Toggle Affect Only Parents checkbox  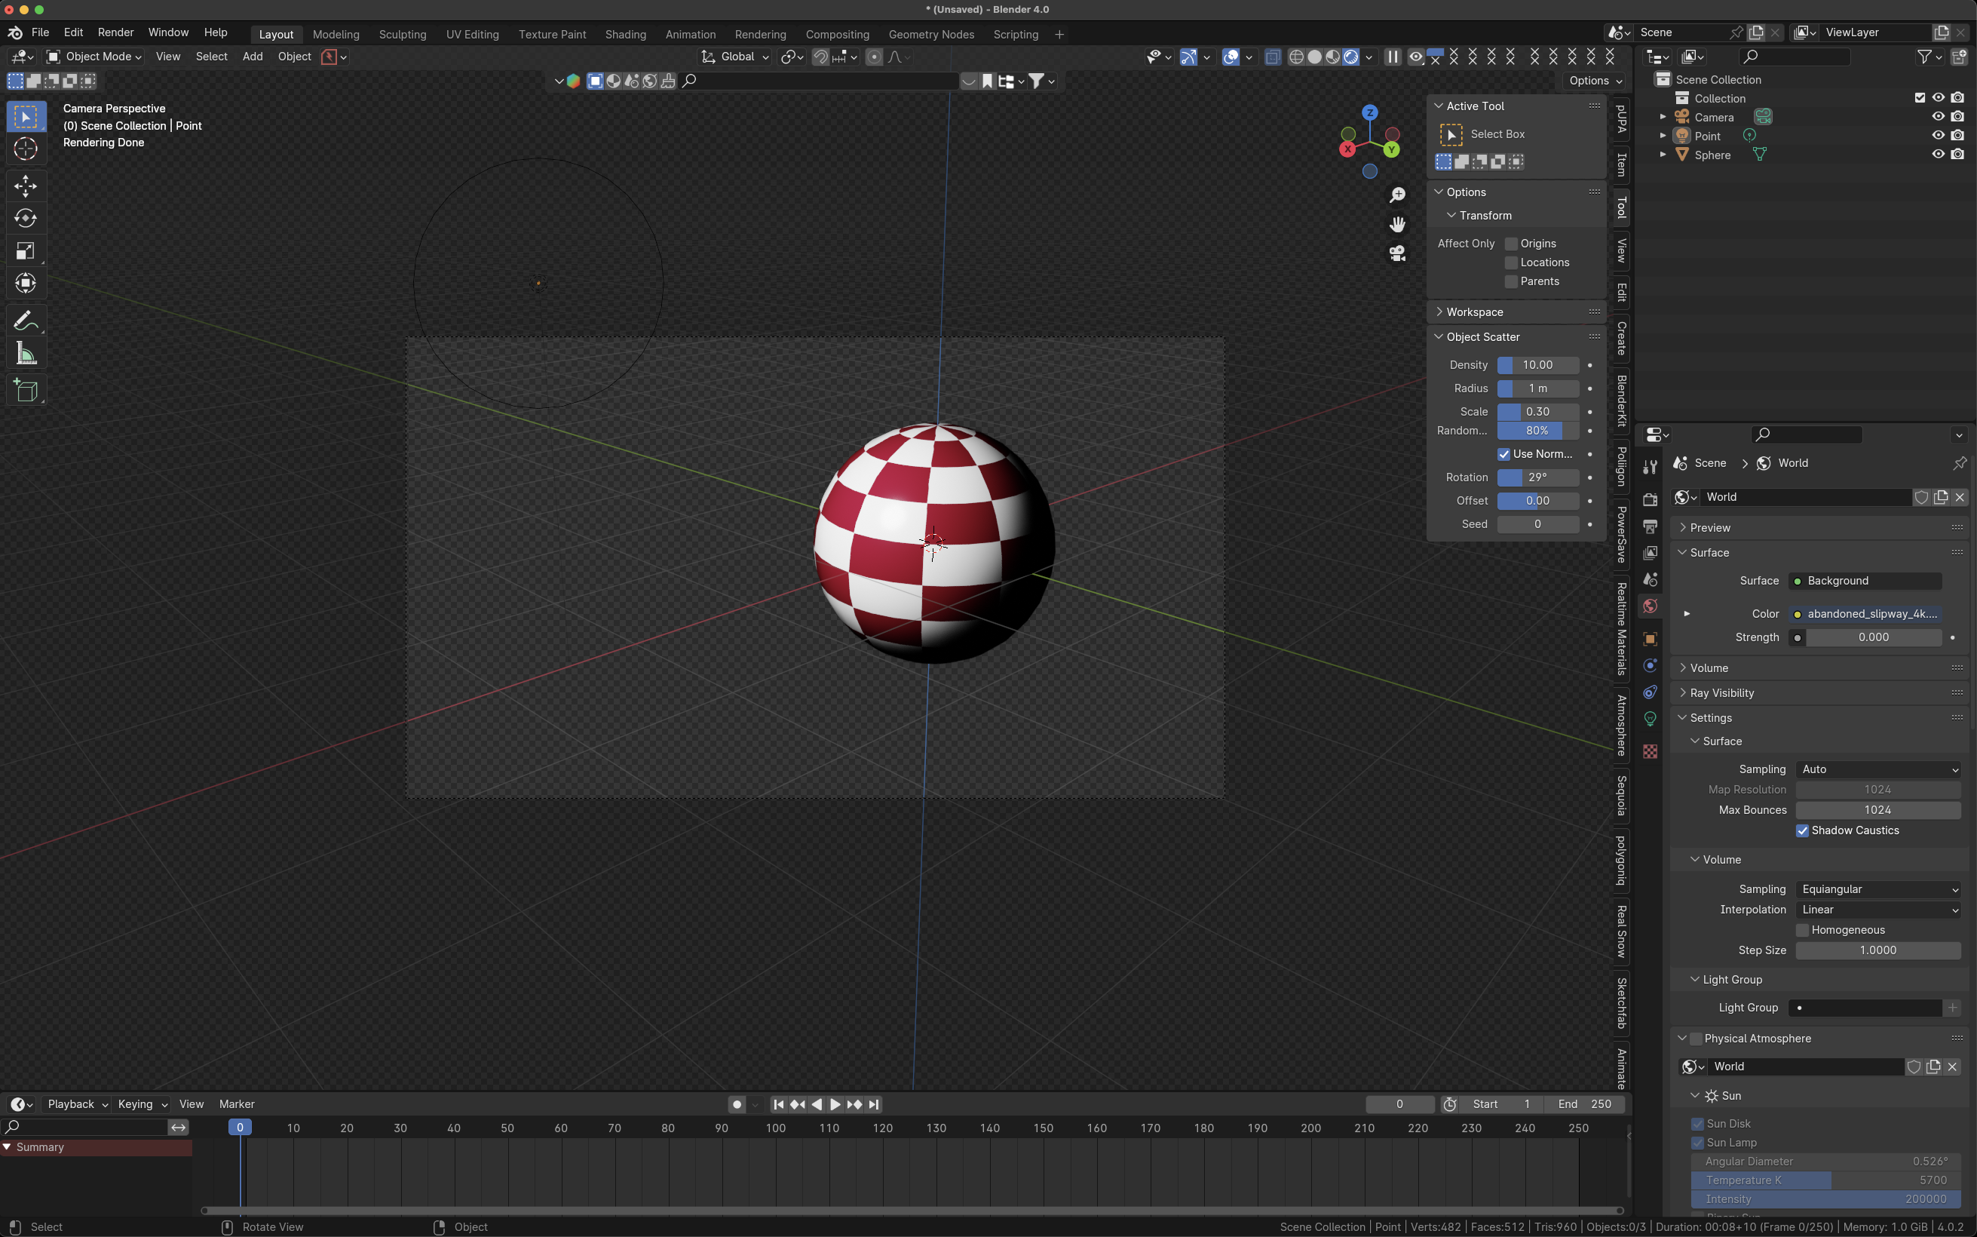(1511, 281)
